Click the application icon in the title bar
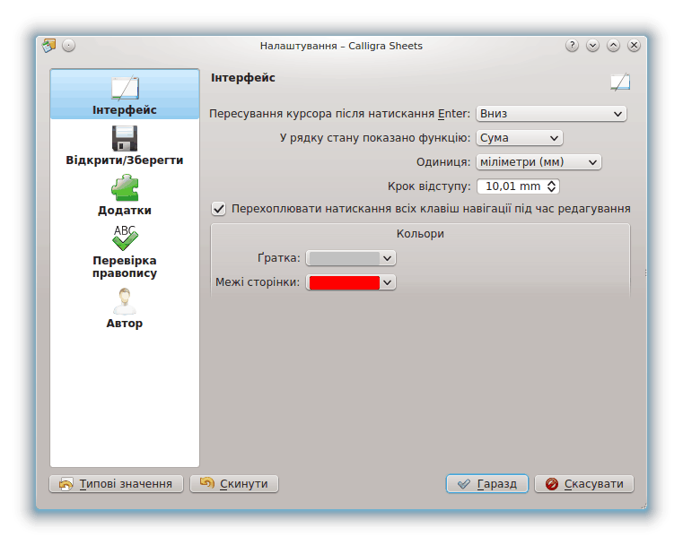Image resolution: width=683 pixels, height=545 pixels. 49,46
